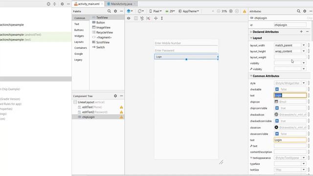This screenshot has width=313, height=176.
Task: Click warning icon next to editText Phone
Action: (x=121, y=107)
